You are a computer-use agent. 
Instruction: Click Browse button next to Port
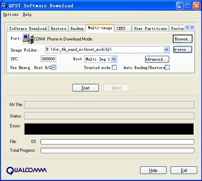183,39
